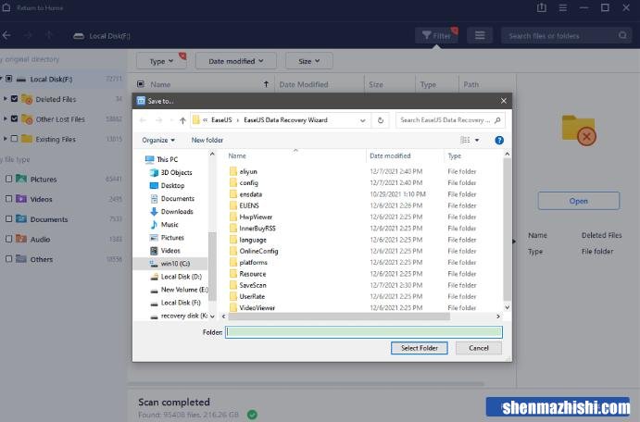Check the Documents file type checkbox
640x422 pixels.
(x=8, y=218)
